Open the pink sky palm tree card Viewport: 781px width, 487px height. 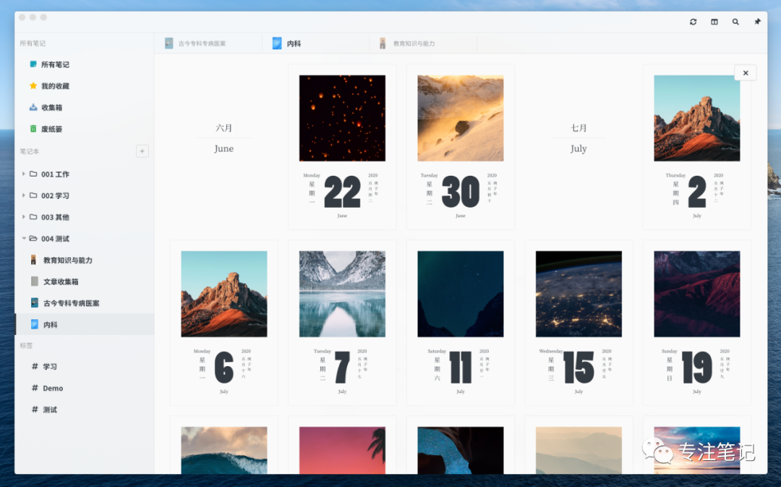342,445
